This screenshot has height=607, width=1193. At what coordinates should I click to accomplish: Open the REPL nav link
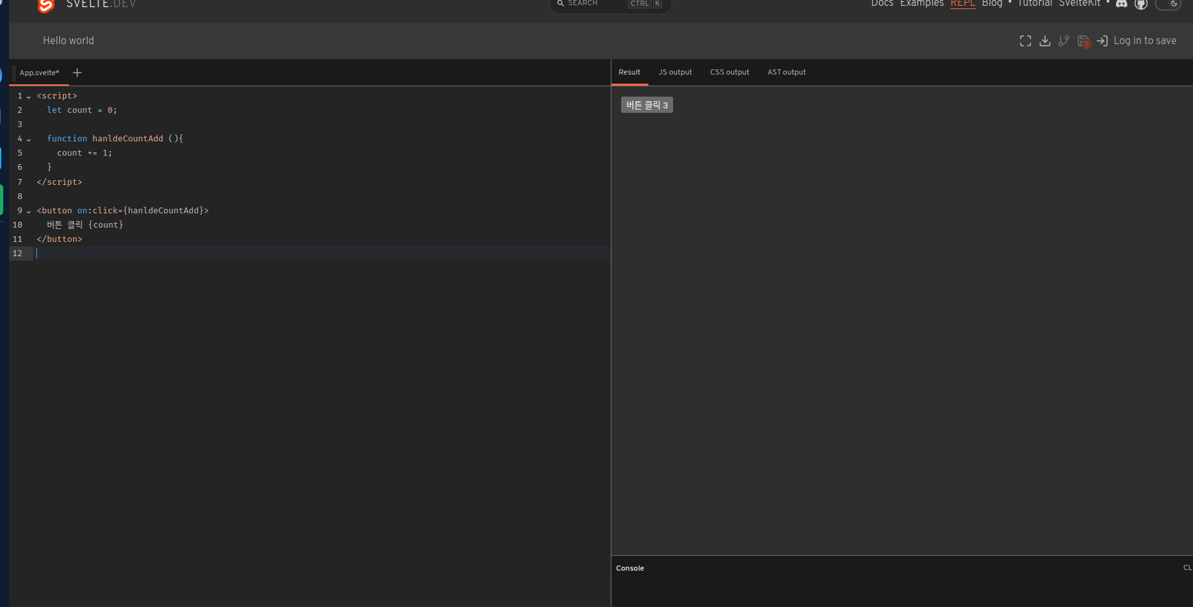pyautogui.click(x=963, y=3)
